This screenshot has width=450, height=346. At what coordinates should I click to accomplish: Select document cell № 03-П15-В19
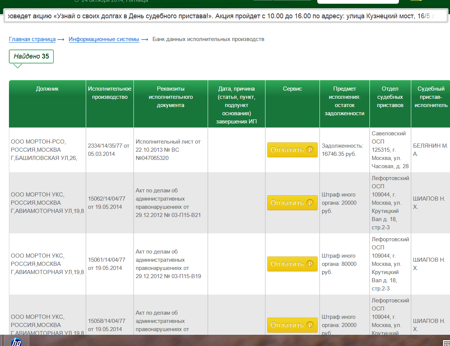tap(171, 264)
